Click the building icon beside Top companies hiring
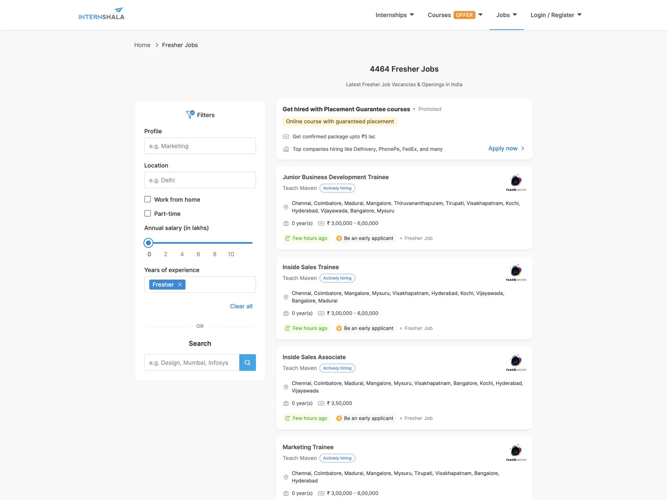 [286, 149]
